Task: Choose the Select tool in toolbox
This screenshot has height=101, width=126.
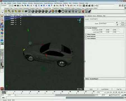Action: pyautogui.click(x=2, y=16)
